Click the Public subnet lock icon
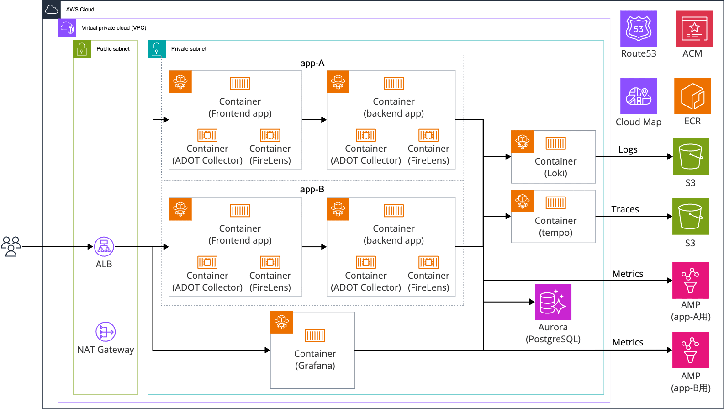Viewport: 724px width, 409px height. 82,49
